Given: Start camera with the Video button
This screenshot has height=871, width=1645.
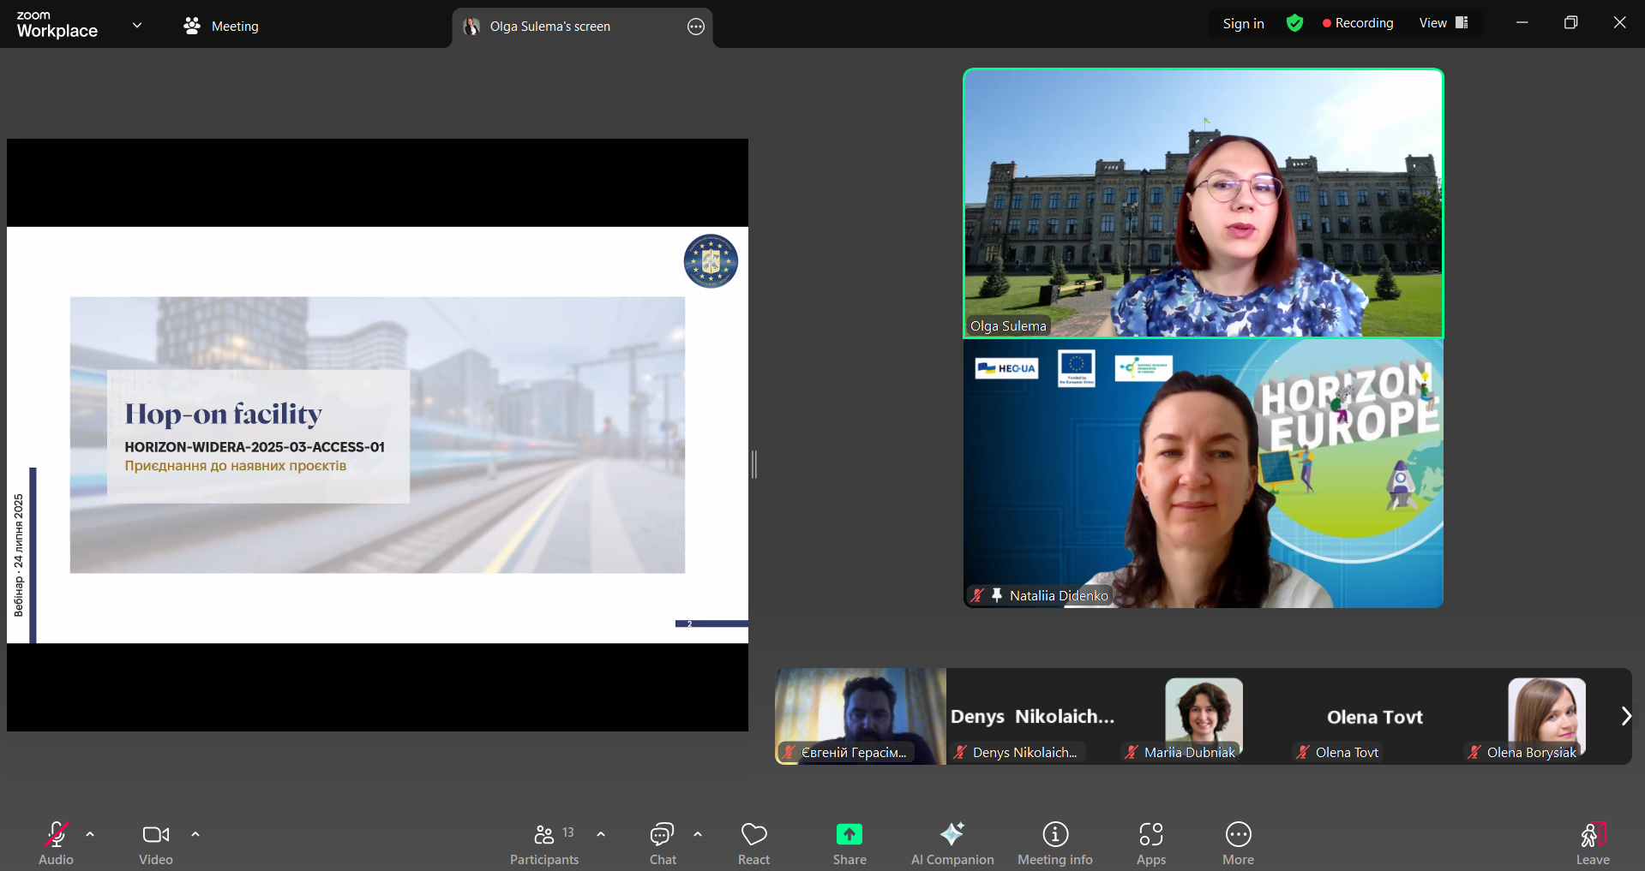Looking at the screenshot, I should coord(156,844).
